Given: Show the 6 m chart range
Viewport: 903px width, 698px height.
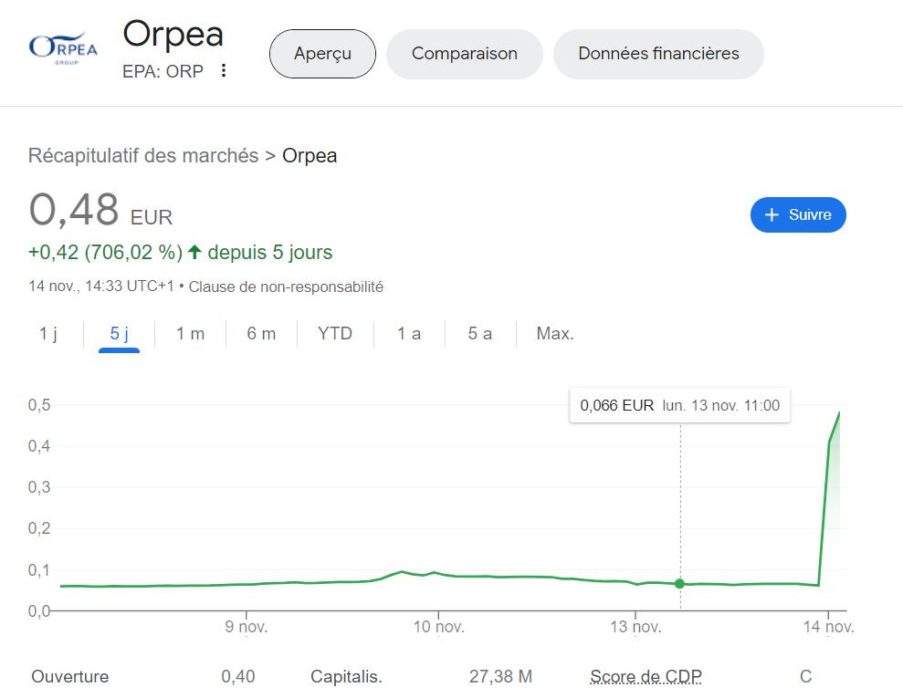Looking at the screenshot, I should pos(261,334).
